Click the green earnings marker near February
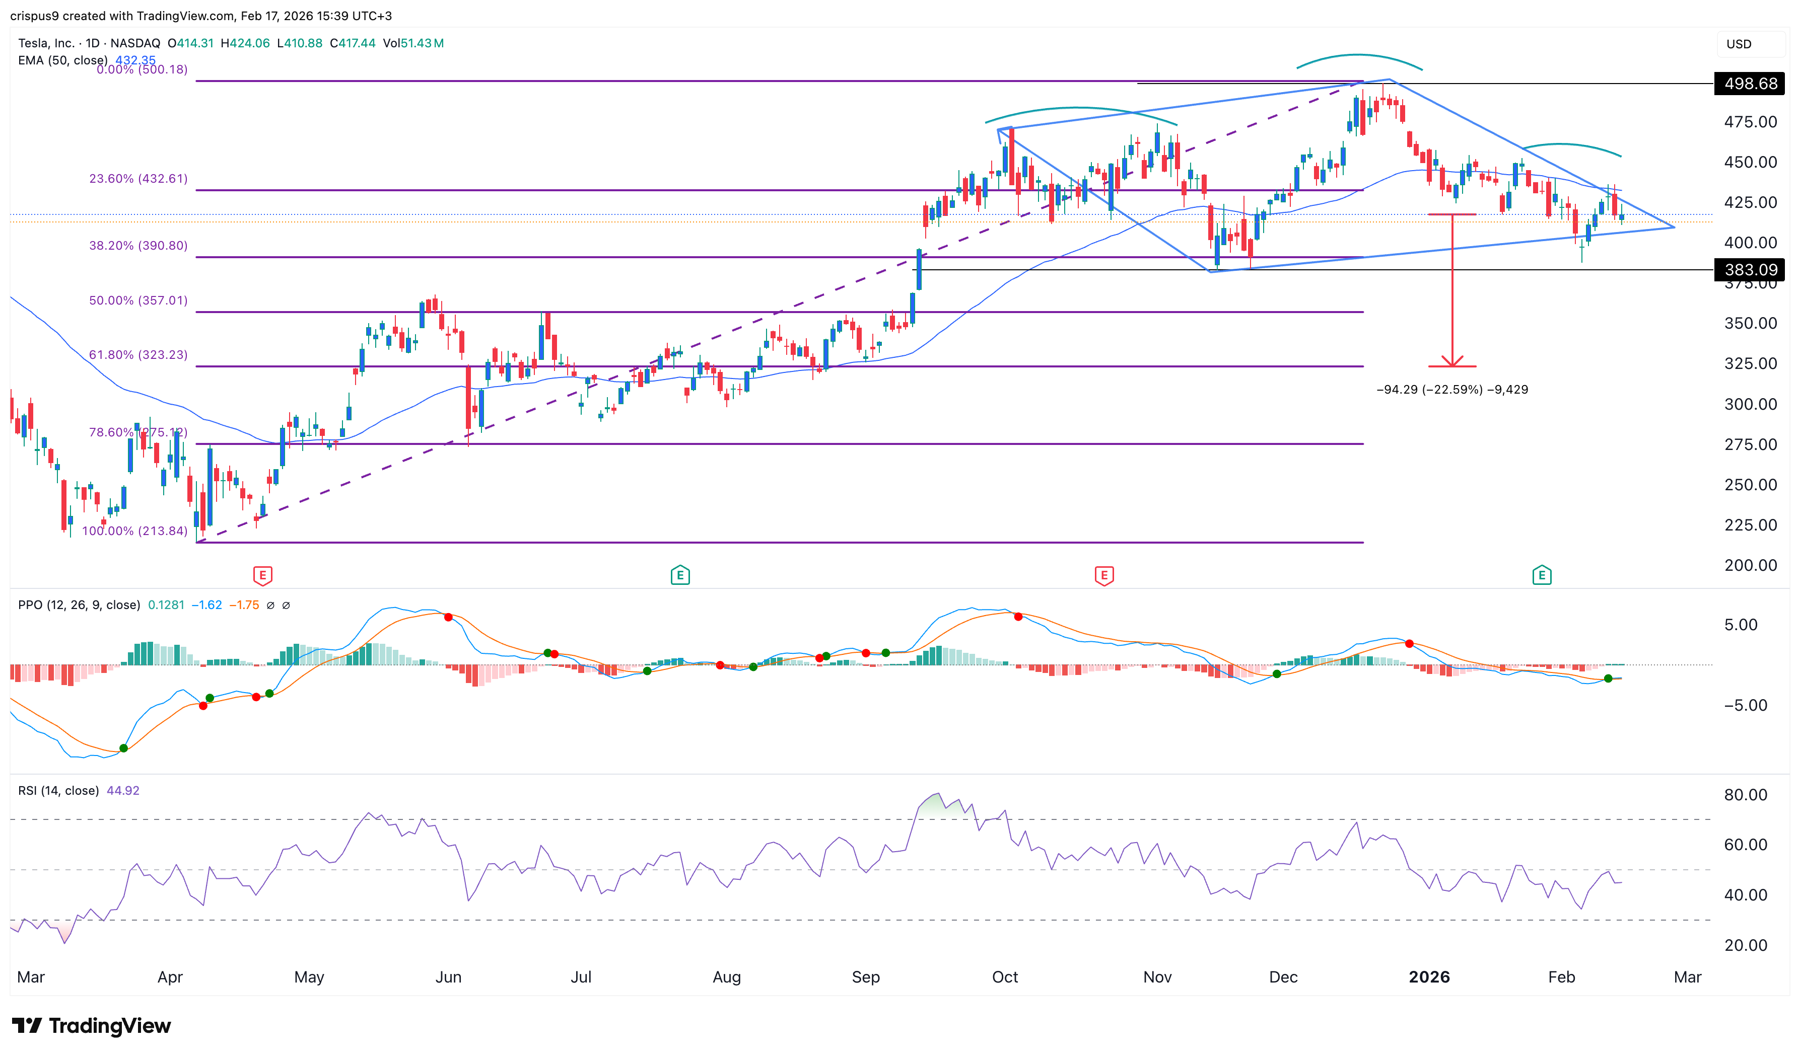 click(x=1542, y=575)
